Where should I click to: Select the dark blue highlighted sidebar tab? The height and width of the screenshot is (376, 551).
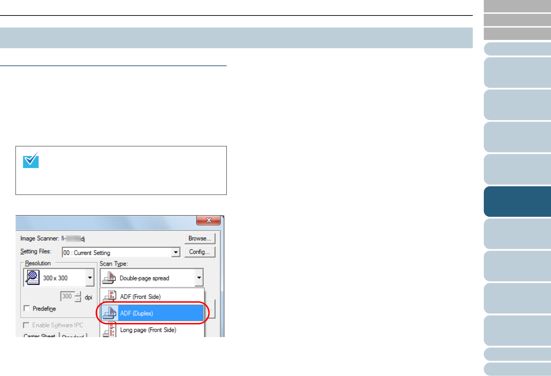[517, 201]
